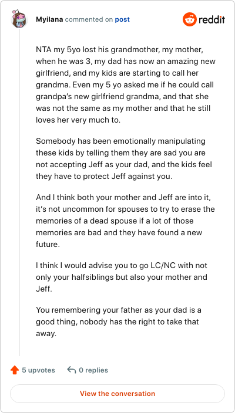Select the "5 upvotes" count label
The image size is (235, 413).
coord(38,370)
